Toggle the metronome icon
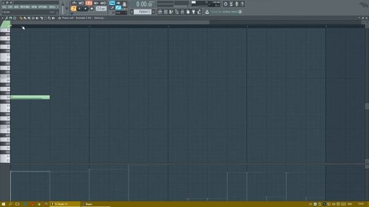Viewport: 369px width, 207px height. point(74,3)
